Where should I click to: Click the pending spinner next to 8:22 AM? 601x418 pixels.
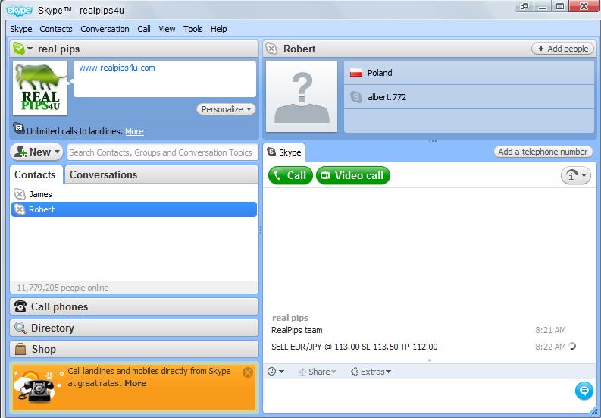click(572, 346)
